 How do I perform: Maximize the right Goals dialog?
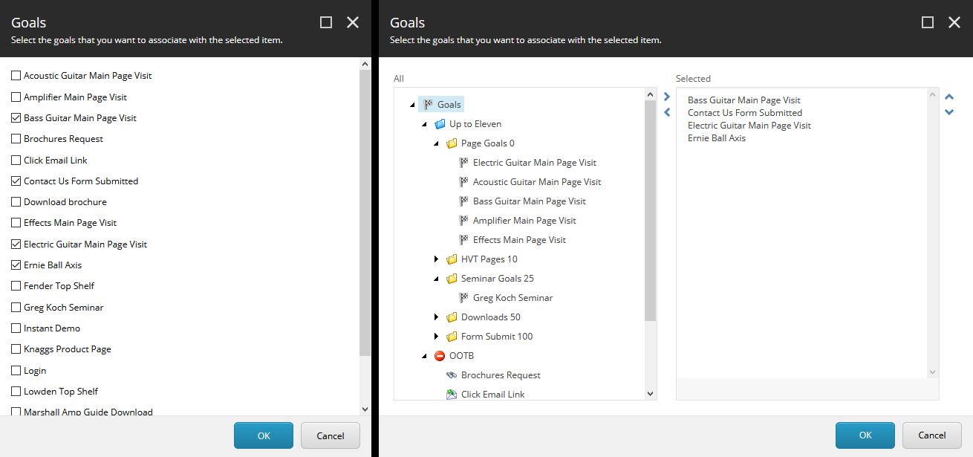928,22
